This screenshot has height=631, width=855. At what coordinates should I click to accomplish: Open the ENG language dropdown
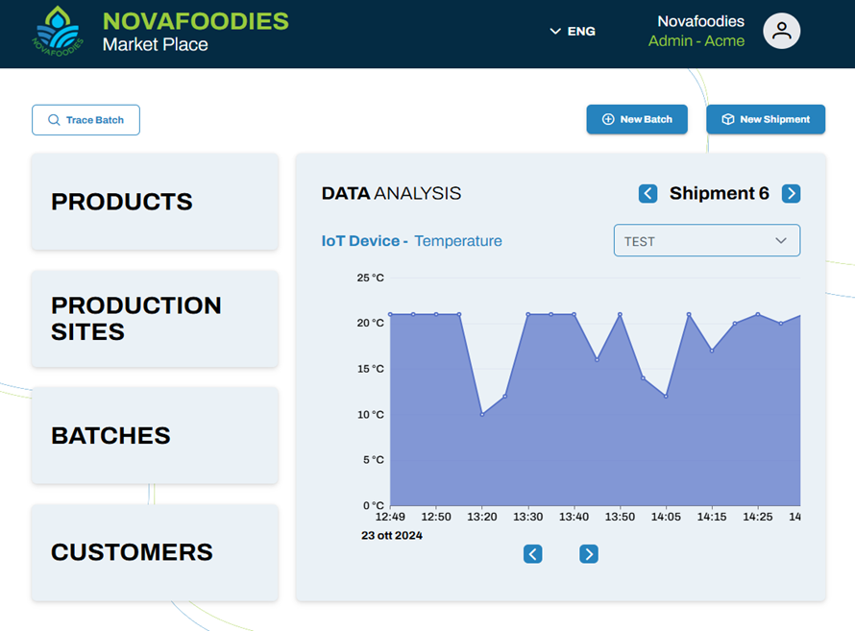(573, 32)
